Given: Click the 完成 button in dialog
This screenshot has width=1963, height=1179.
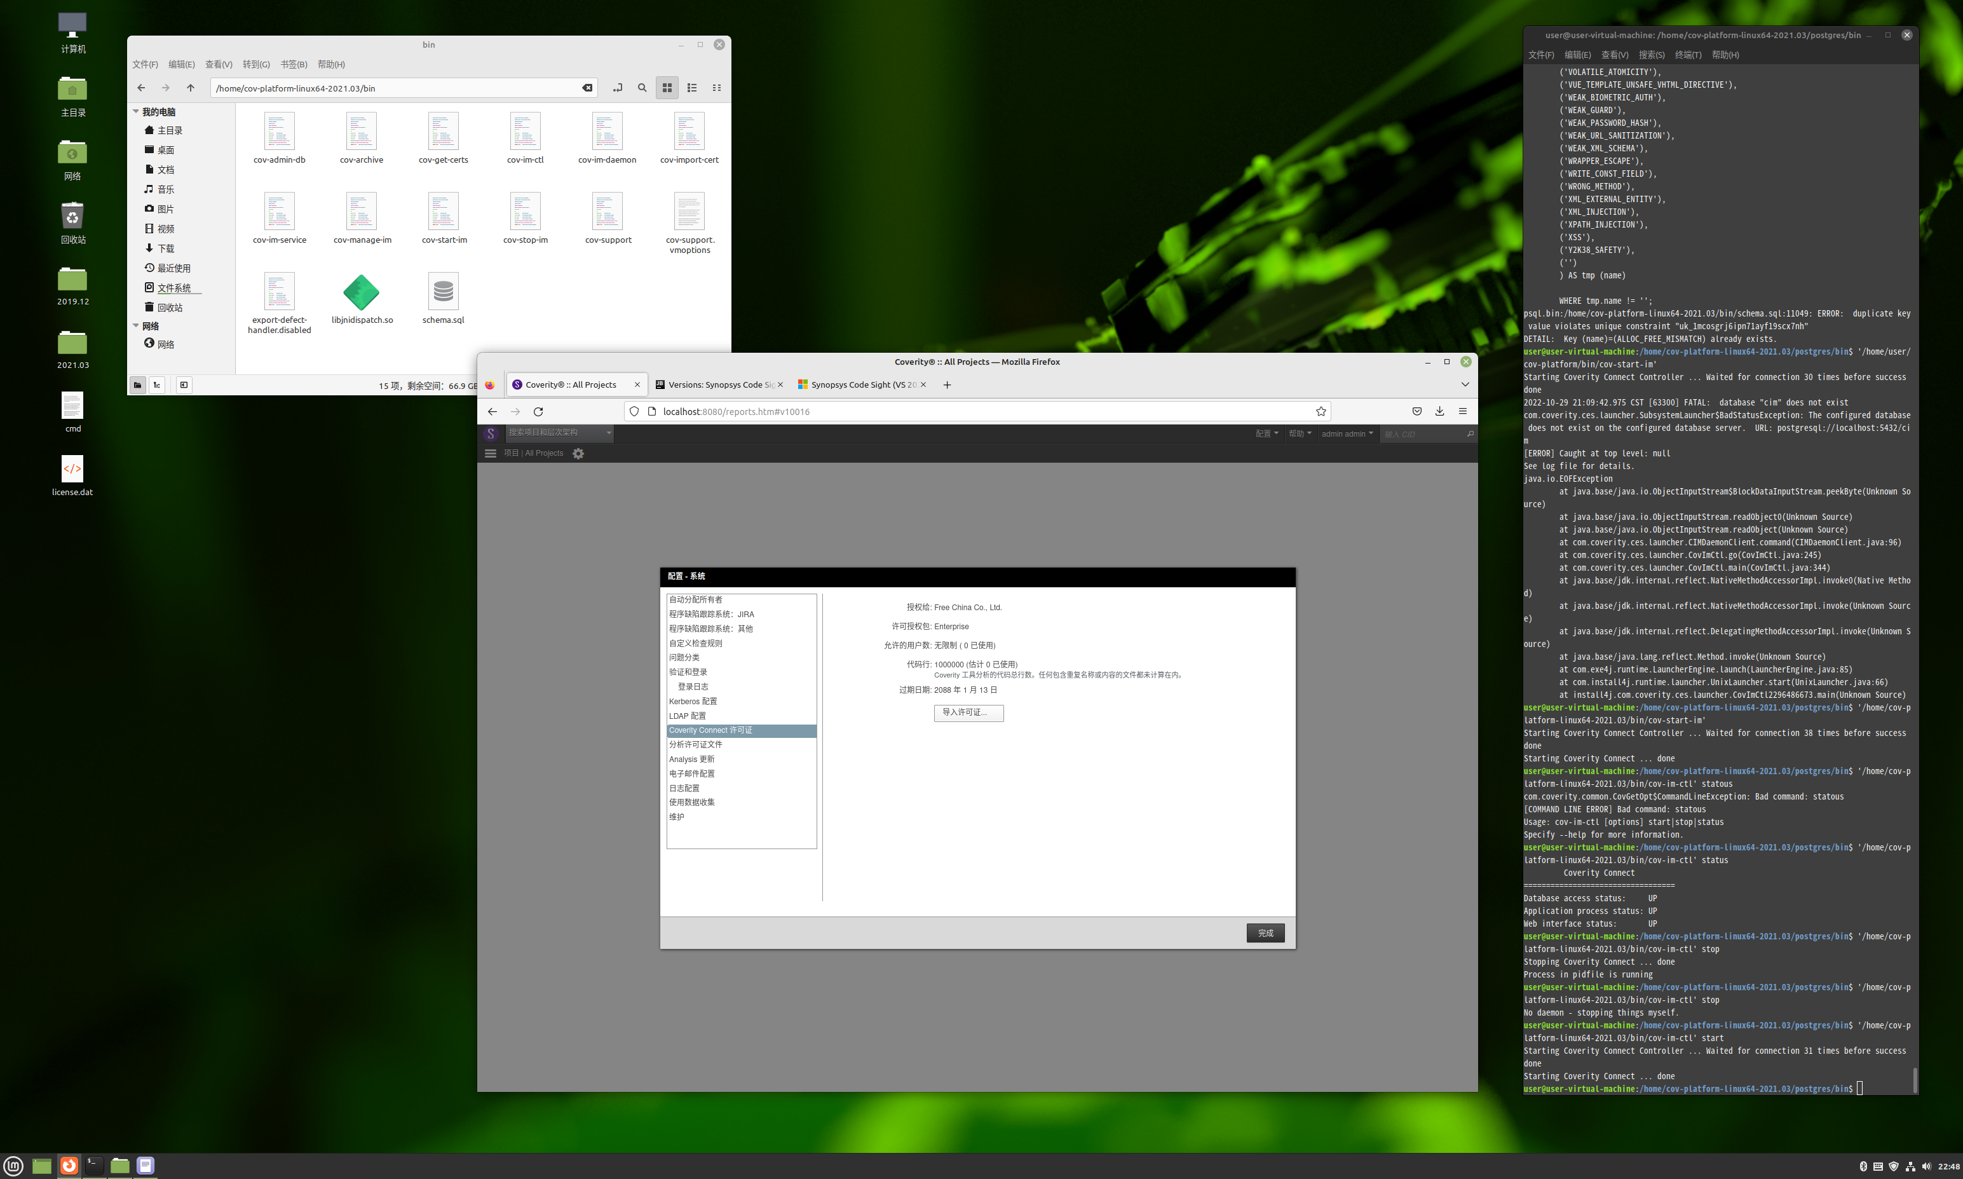Looking at the screenshot, I should (1265, 933).
